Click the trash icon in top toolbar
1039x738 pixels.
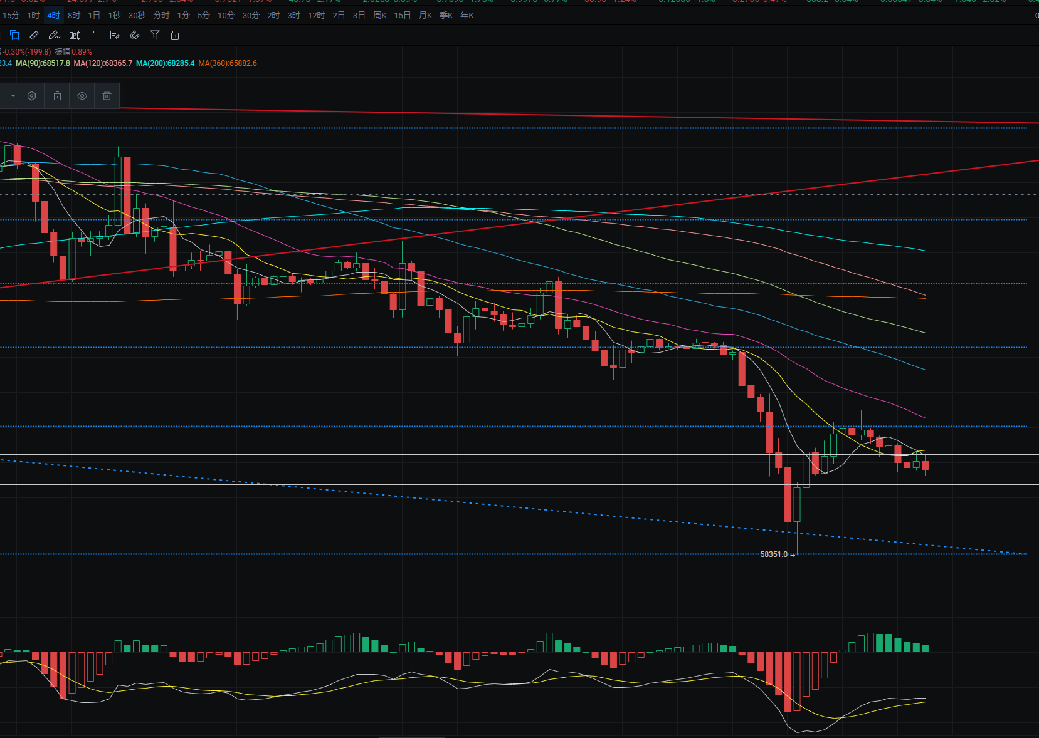[175, 35]
